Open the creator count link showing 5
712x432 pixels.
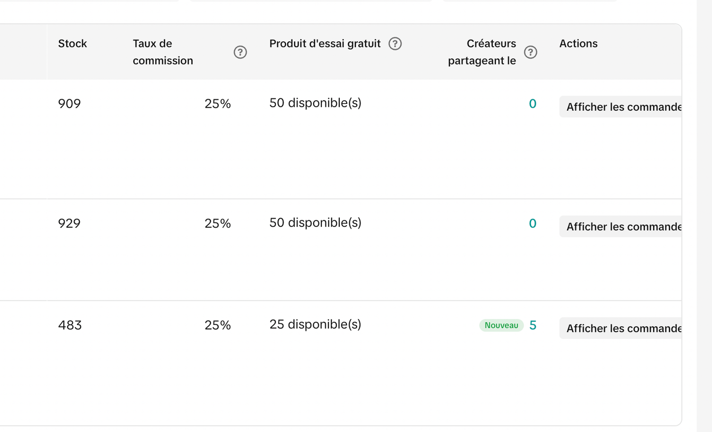pos(533,325)
